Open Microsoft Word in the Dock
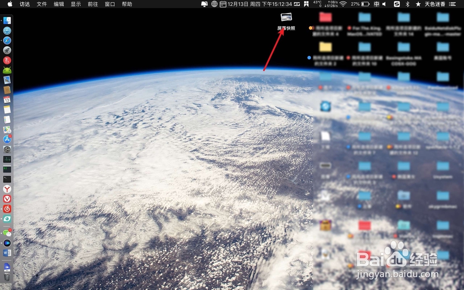 pos(7,253)
